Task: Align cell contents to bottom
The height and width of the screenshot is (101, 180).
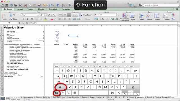Action: (x=69, y=15)
